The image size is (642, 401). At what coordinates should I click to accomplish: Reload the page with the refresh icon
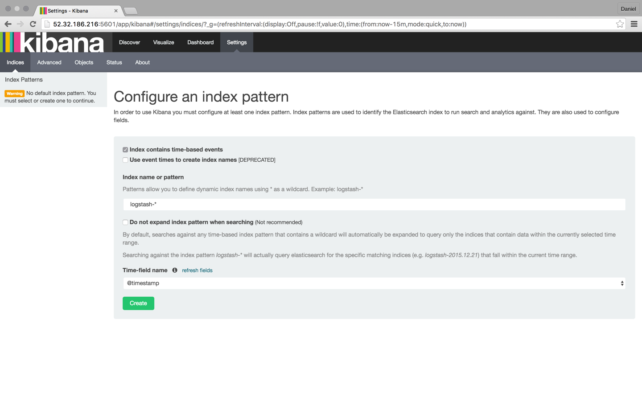(33, 24)
